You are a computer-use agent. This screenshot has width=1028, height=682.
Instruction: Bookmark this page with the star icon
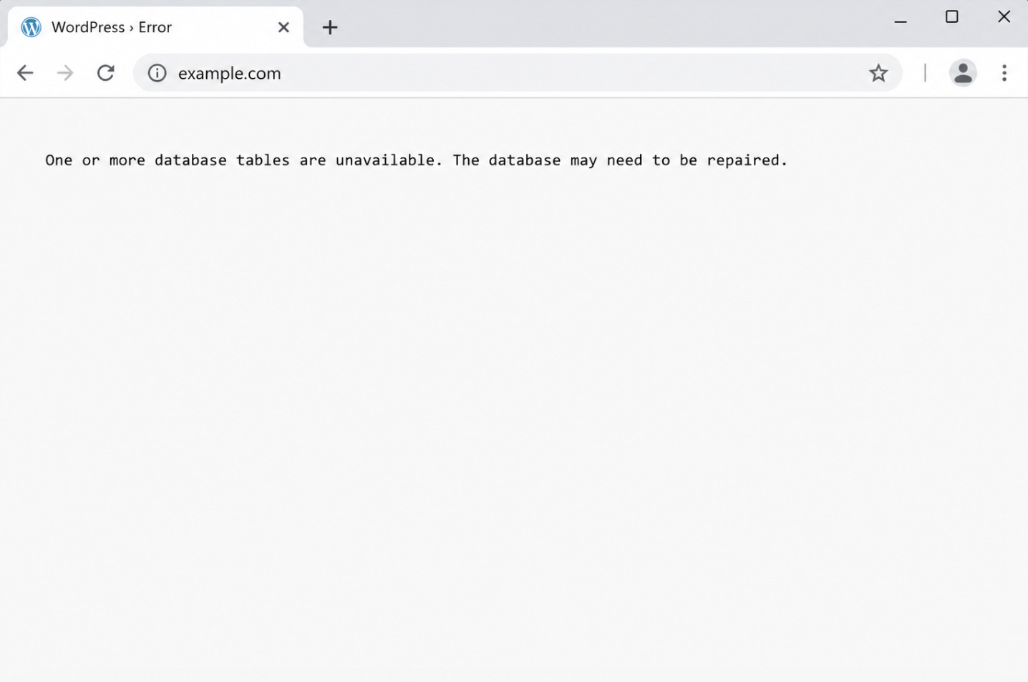point(878,73)
